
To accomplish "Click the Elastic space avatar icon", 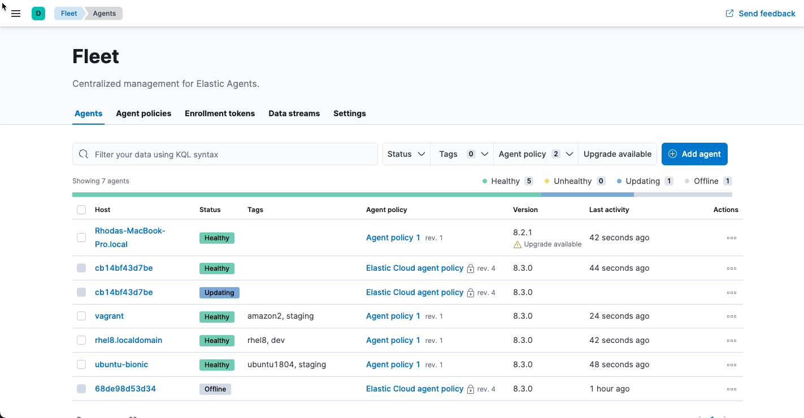I will pyautogui.click(x=38, y=12).
